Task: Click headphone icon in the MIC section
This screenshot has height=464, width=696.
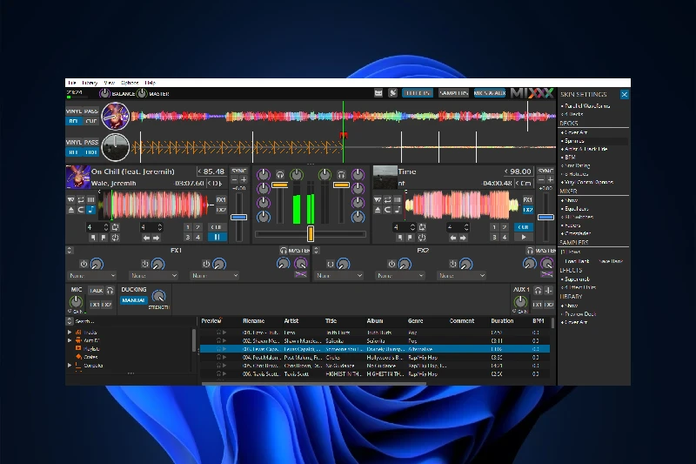Action: click(110, 290)
